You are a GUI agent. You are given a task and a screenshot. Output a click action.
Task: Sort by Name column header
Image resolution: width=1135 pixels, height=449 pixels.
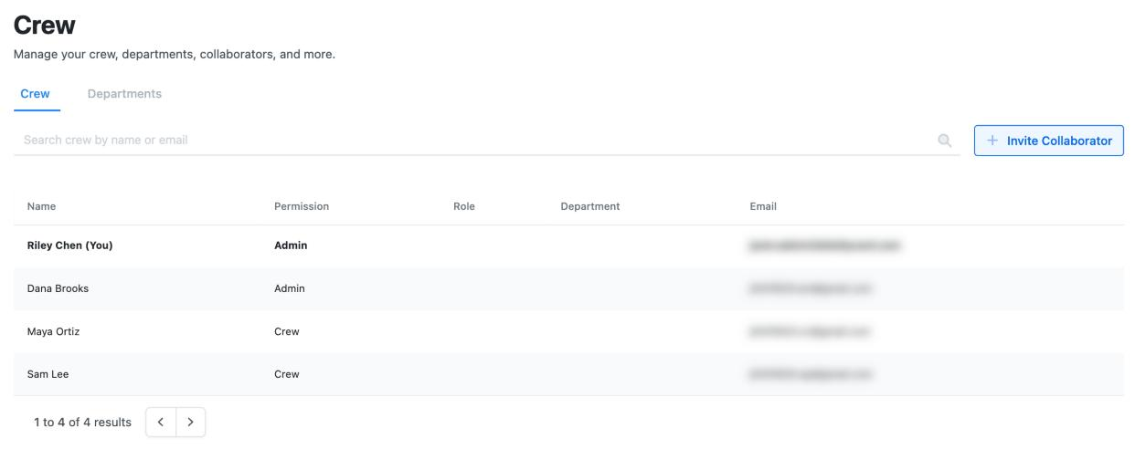[41, 206]
